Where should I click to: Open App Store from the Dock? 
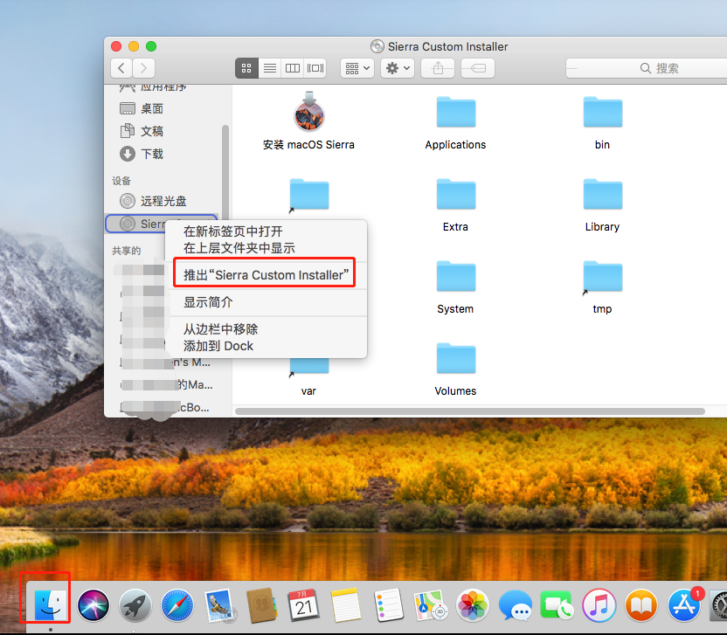click(x=684, y=605)
